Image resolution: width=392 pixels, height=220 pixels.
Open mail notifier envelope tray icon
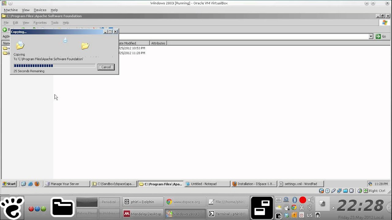tap(278, 200)
